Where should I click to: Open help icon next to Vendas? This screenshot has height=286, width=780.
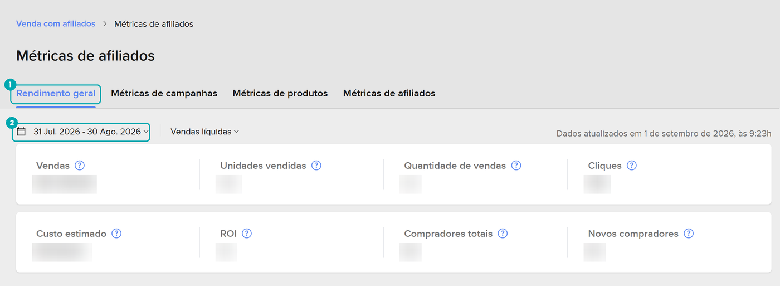[80, 166]
